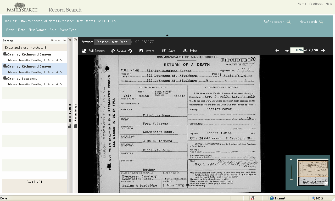This screenshot has height=201, width=335.
Task: Click folder icon beside Stanley Seaverns
Action: pyautogui.click(x=5, y=78)
